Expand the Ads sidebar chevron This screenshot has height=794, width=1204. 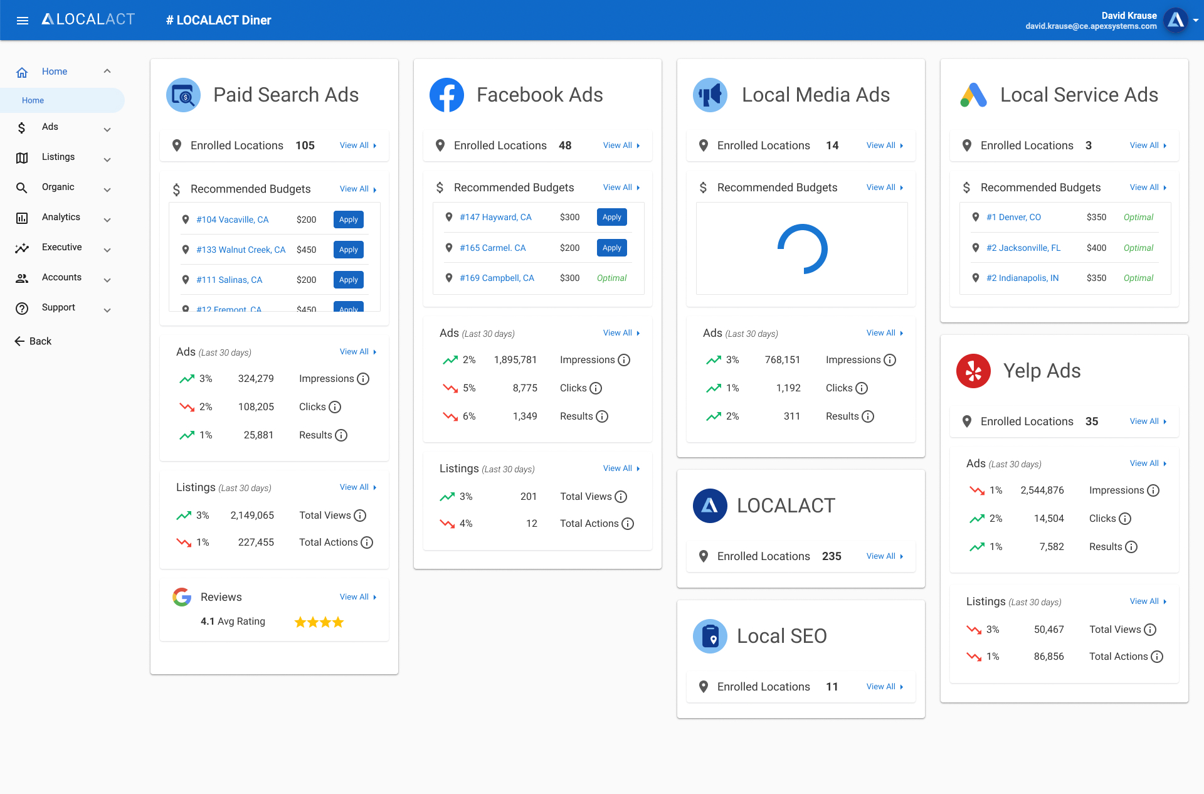click(x=107, y=130)
